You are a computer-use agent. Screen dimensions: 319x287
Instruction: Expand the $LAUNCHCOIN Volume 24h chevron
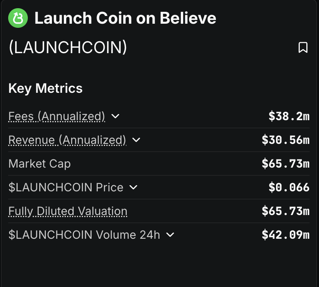(x=170, y=235)
